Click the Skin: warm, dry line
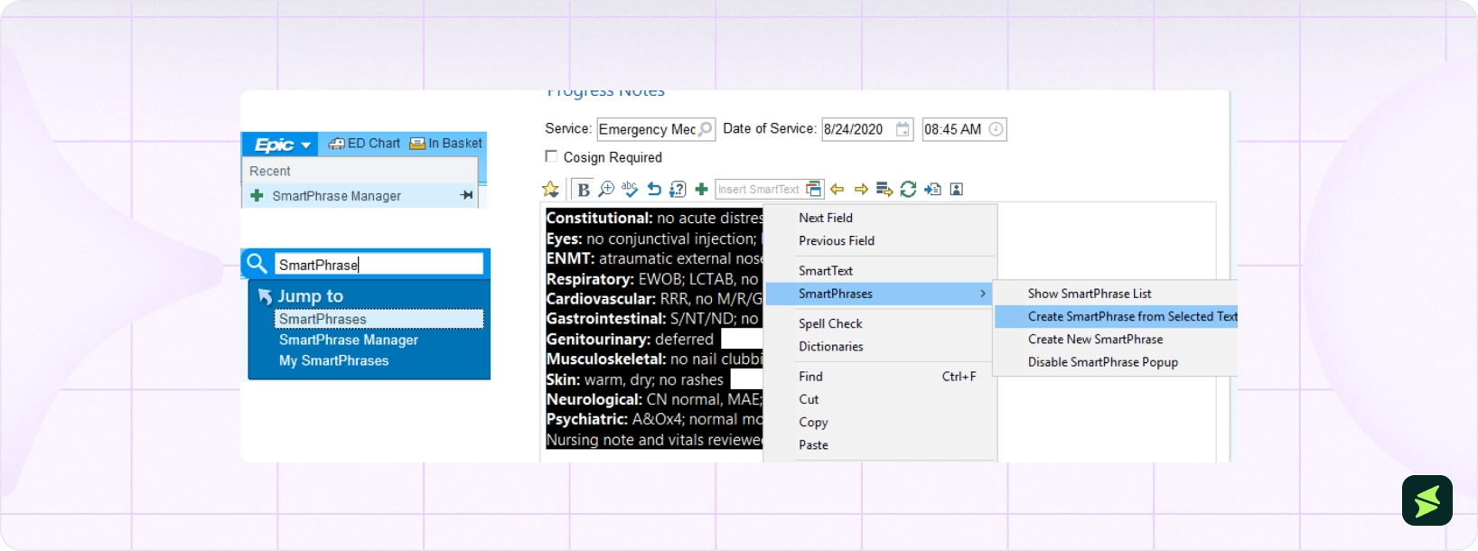This screenshot has height=551, width=1478. 634,379
